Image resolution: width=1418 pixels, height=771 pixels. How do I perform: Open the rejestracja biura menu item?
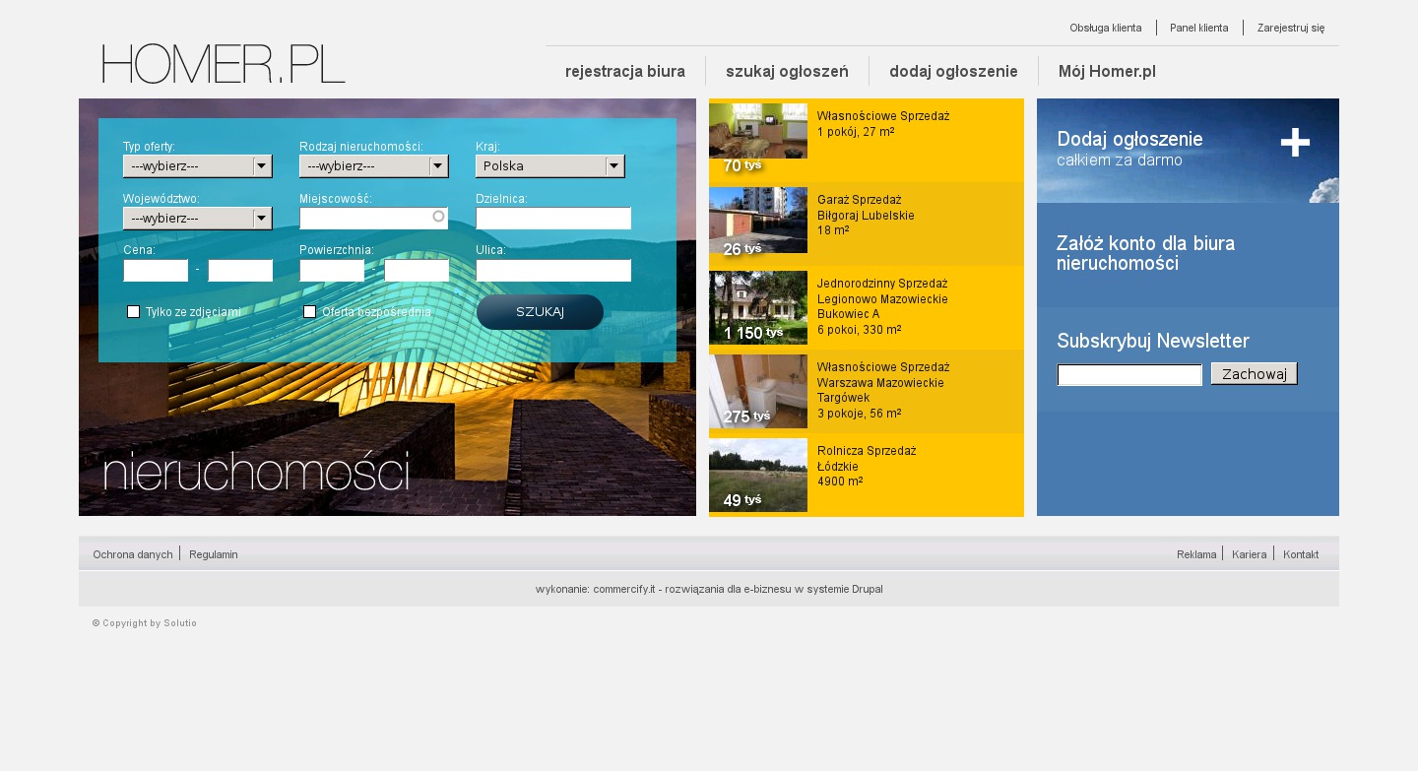pyautogui.click(x=625, y=71)
